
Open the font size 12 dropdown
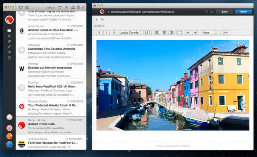tap(147, 33)
